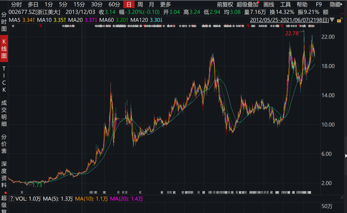Select the 15分 interval tab
The width and height of the screenshot is (347, 213).
click(x=79, y=4)
